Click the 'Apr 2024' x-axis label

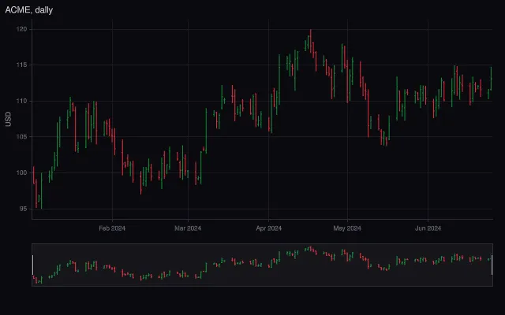point(268,228)
